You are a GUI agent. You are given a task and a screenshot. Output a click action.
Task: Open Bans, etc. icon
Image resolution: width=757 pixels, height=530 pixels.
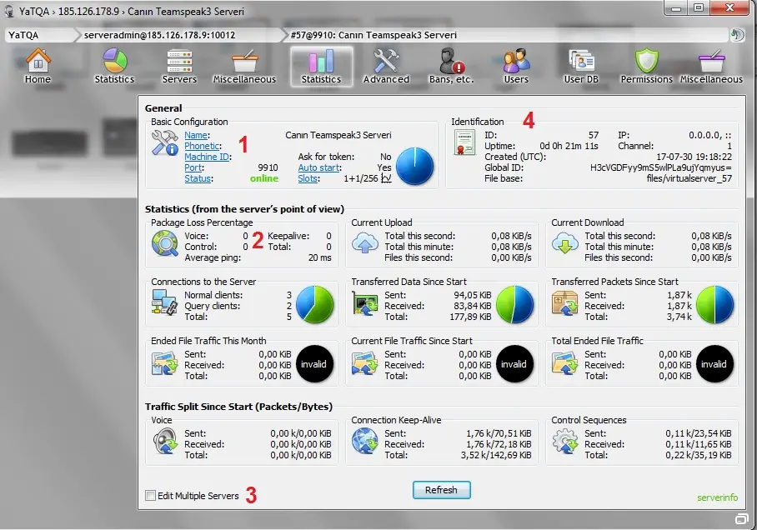coord(451,67)
